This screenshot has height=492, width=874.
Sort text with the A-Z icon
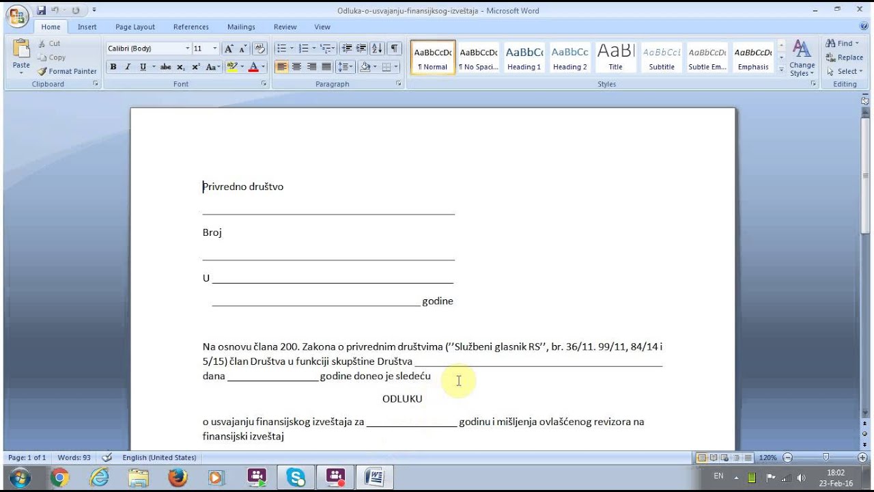click(x=378, y=49)
